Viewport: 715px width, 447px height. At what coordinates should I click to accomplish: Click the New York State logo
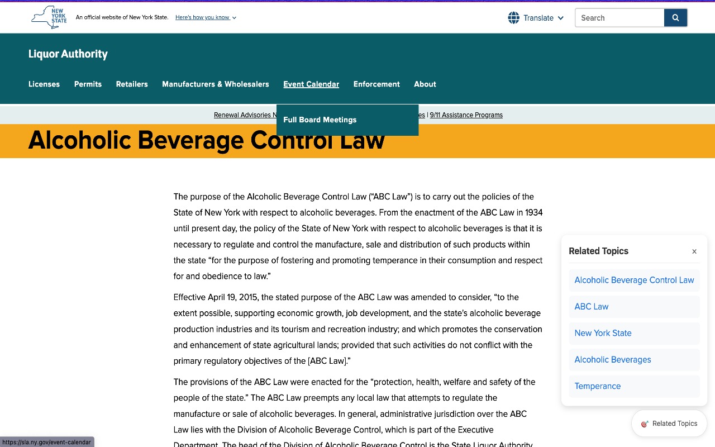[x=49, y=17]
